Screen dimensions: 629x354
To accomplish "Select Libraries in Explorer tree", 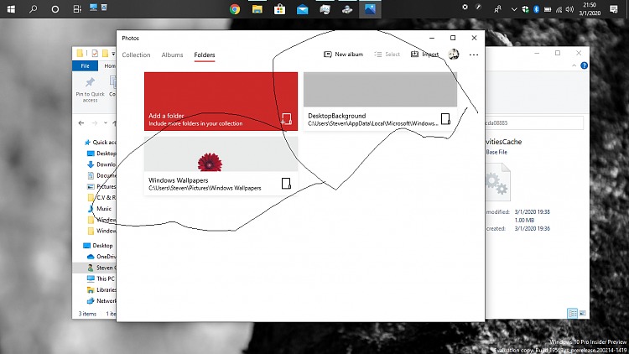I will coord(101,289).
